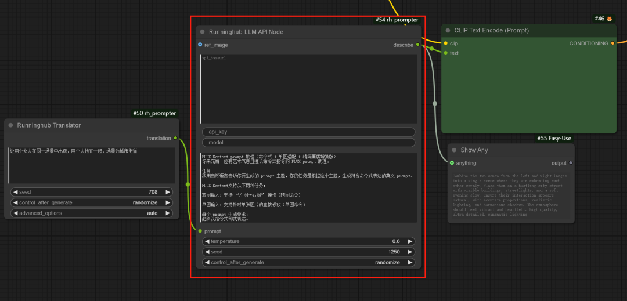Click the Show Any output description text
This screenshot has height=301, width=627.
pos(510,195)
